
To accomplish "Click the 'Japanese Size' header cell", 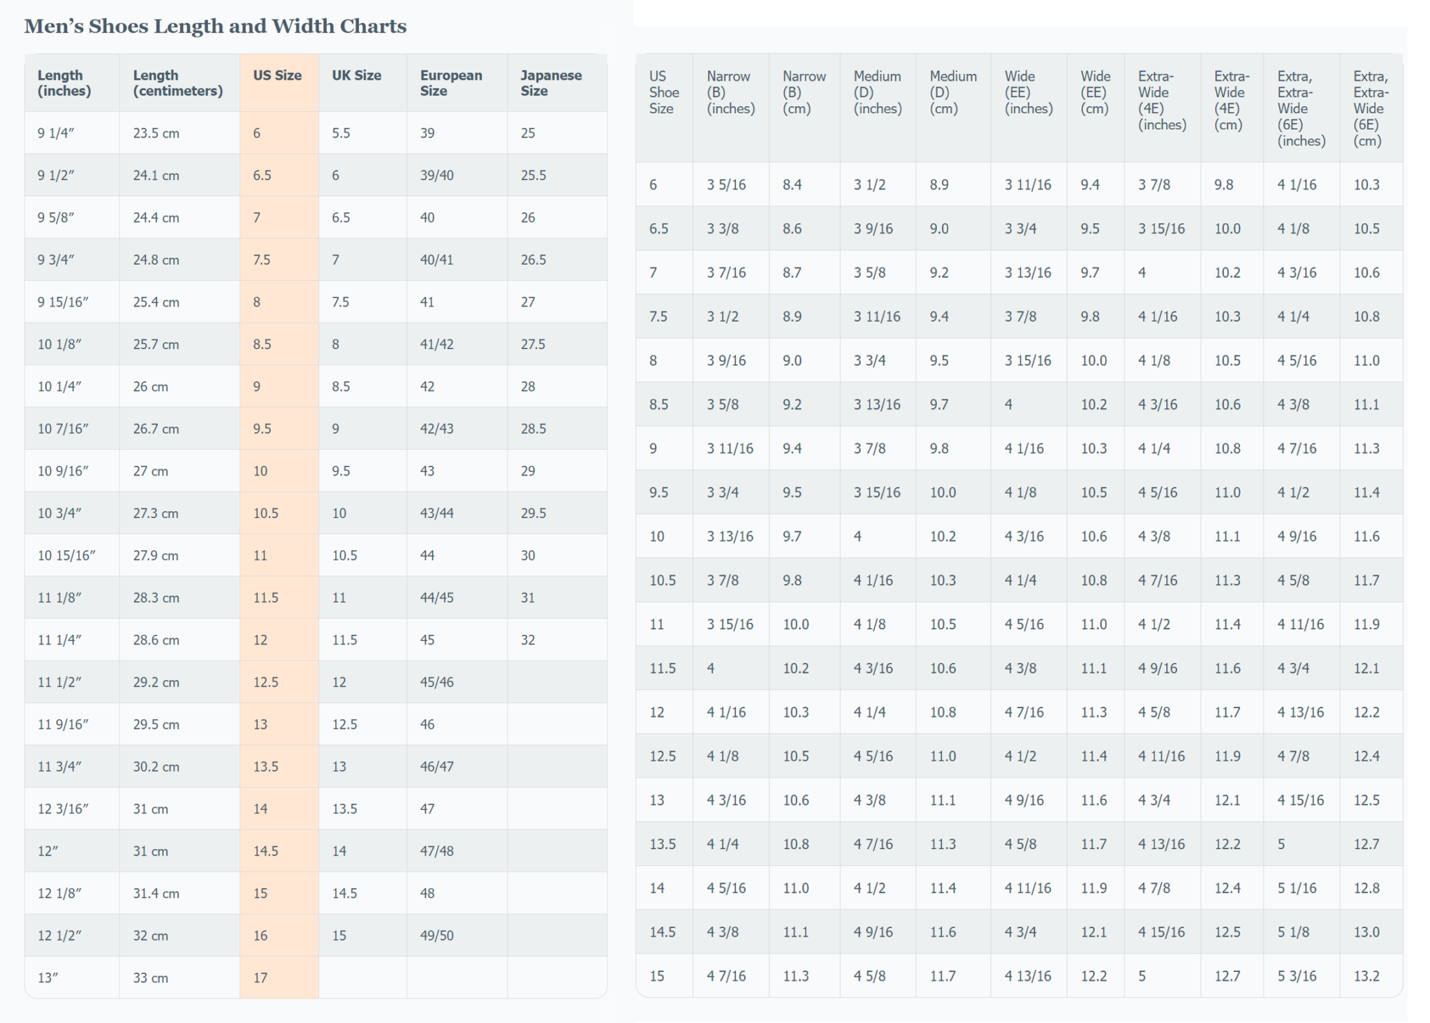I will [x=550, y=83].
